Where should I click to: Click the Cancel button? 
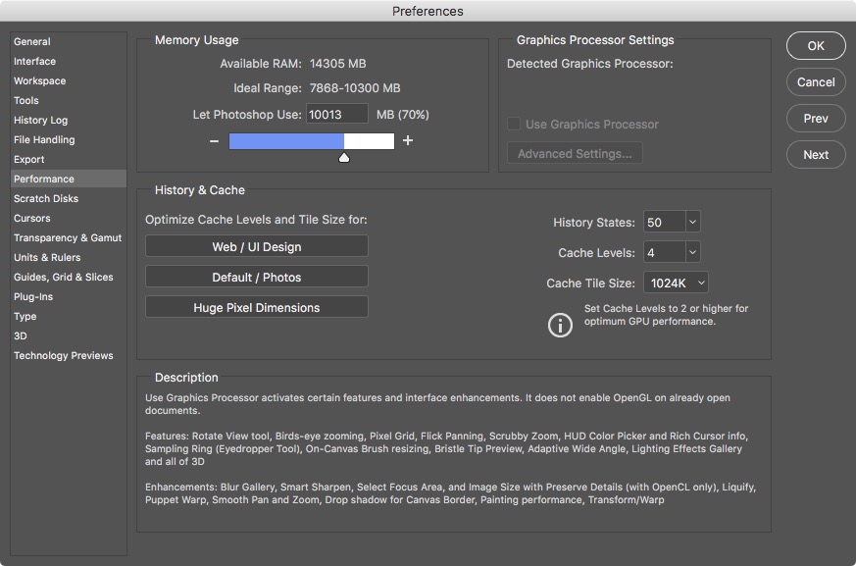pos(816,82)
